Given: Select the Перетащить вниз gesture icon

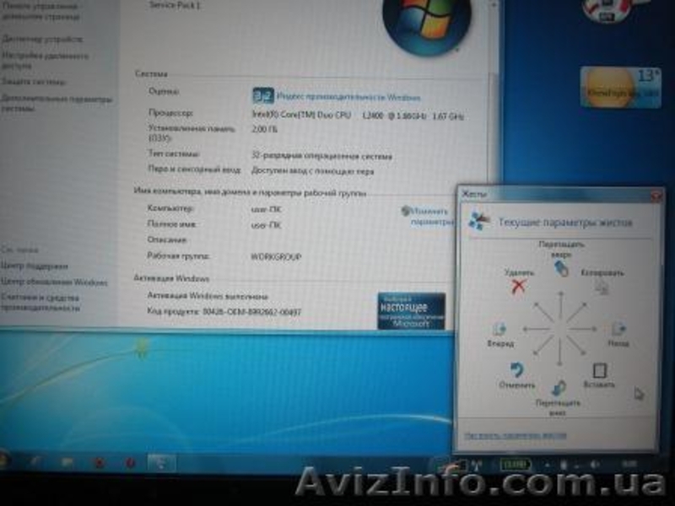Looking at the screenshot, I should (559, 390).
